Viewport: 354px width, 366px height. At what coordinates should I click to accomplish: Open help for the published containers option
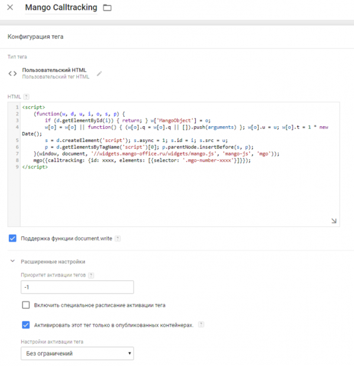pyautogui.click(x=201, y=325)
